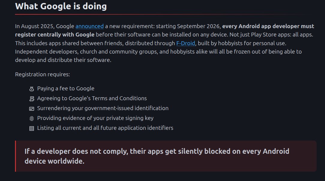Open the 'announced' hyperlink
The width and height of the screenshot is (325, 181).
coord(89,26)
